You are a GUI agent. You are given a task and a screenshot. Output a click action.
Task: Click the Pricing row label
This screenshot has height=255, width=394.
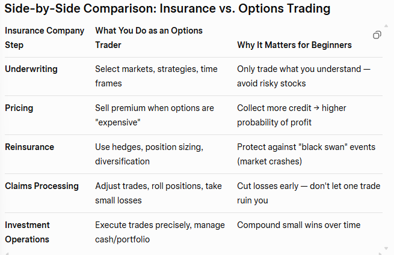coord(19,108)
